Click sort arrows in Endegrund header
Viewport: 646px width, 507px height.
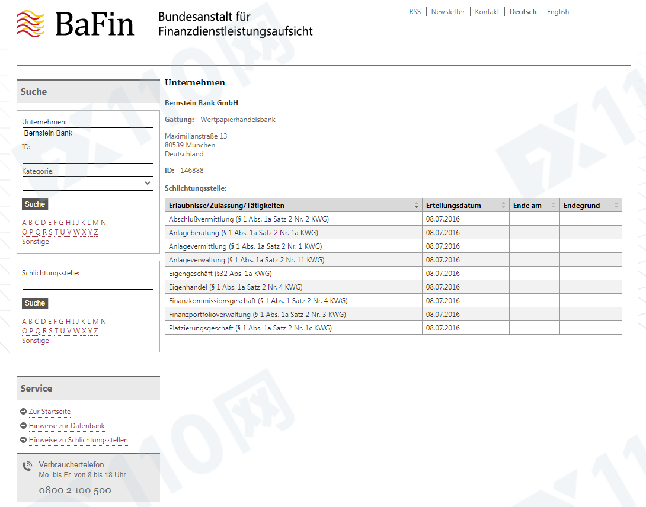[x=616, y=206]
